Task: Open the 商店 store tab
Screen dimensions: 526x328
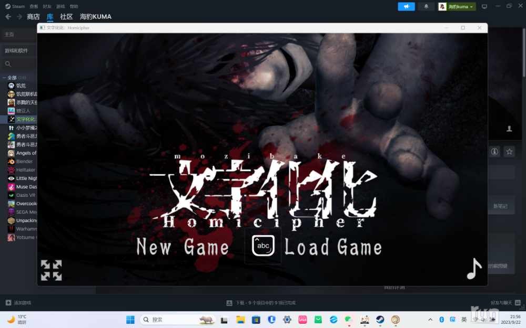Action: (x=33, y=17)
